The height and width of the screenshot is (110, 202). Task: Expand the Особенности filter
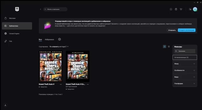point(185,70)
